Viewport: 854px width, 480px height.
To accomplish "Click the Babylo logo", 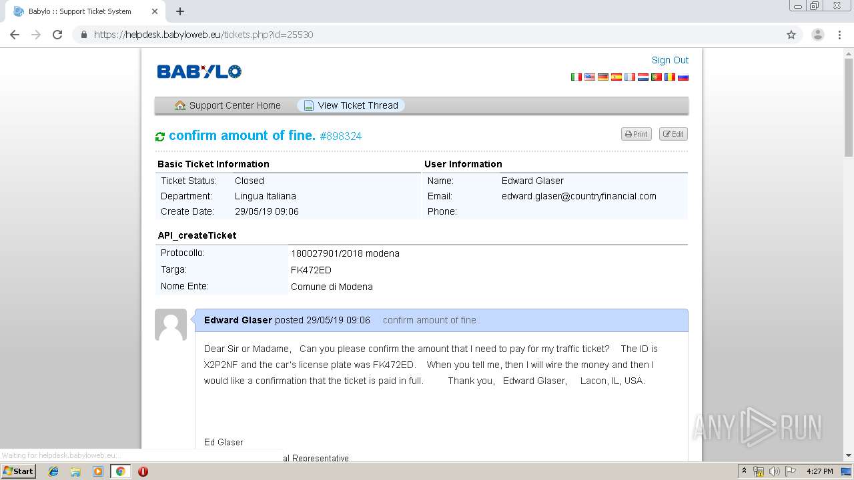I will [199, 71].
